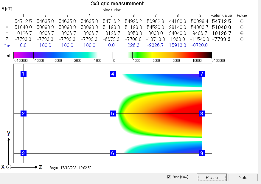Toggle the fixed (slow) checkbox
The image size is (261, 184).
click(169, 177)
